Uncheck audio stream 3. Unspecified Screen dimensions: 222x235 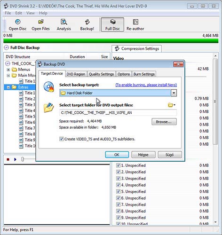click(118, 179)
